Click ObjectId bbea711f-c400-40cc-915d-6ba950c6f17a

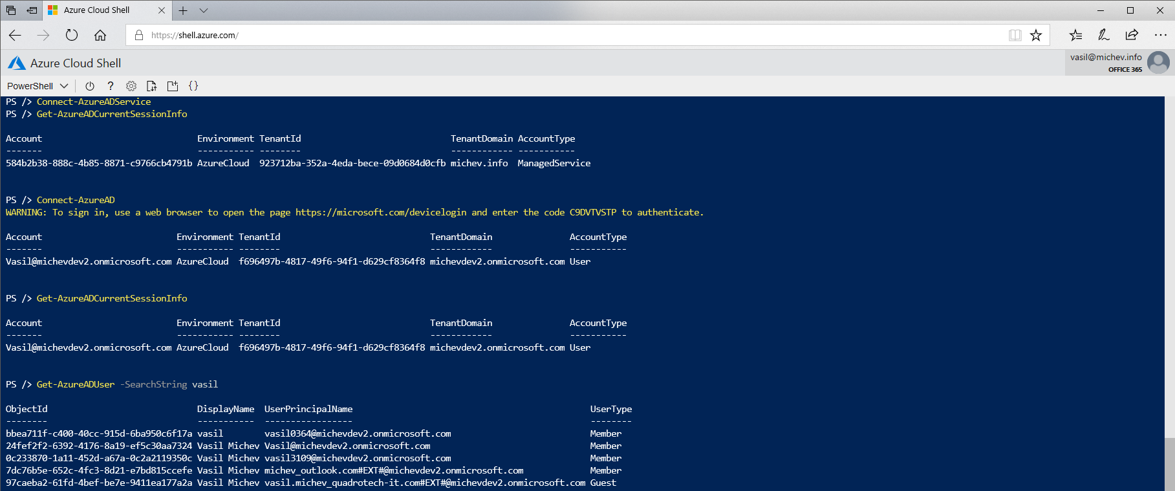pyautogui.click(x=99, y=433)
